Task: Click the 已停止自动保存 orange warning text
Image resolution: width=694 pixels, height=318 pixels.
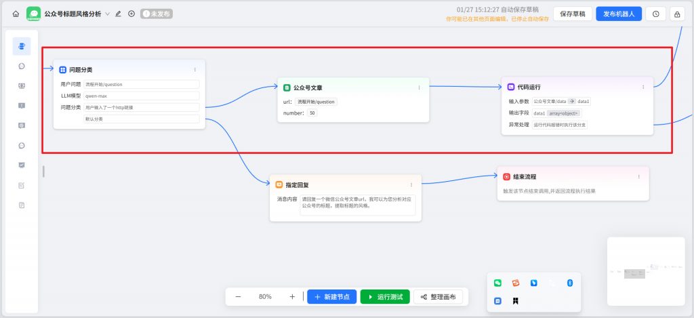Action: (x=497, y=19)
